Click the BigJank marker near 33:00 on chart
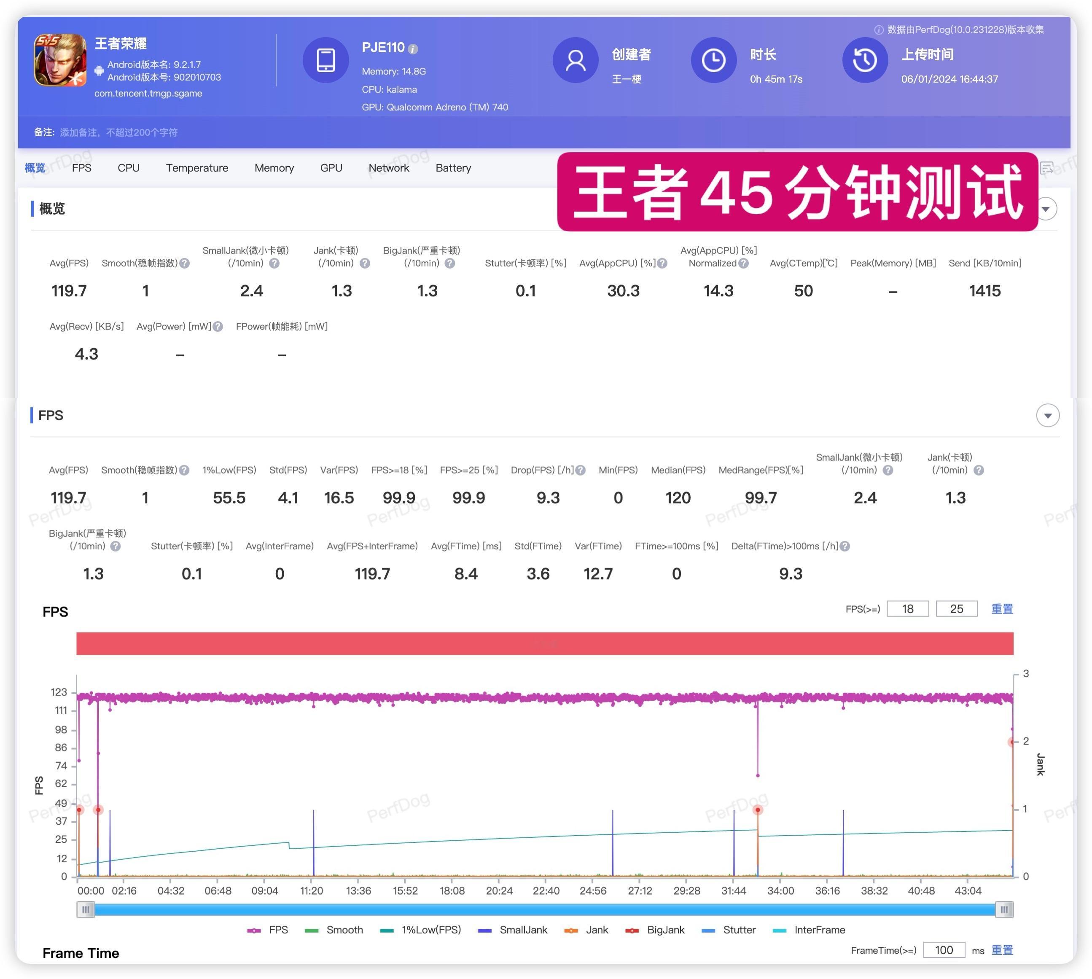The width and height of the screenshot is (1092, 979). pos(758,810)
